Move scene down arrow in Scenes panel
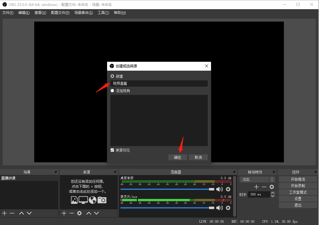The width and height of the screenshot is (319, 225). [x=29, y=213]
